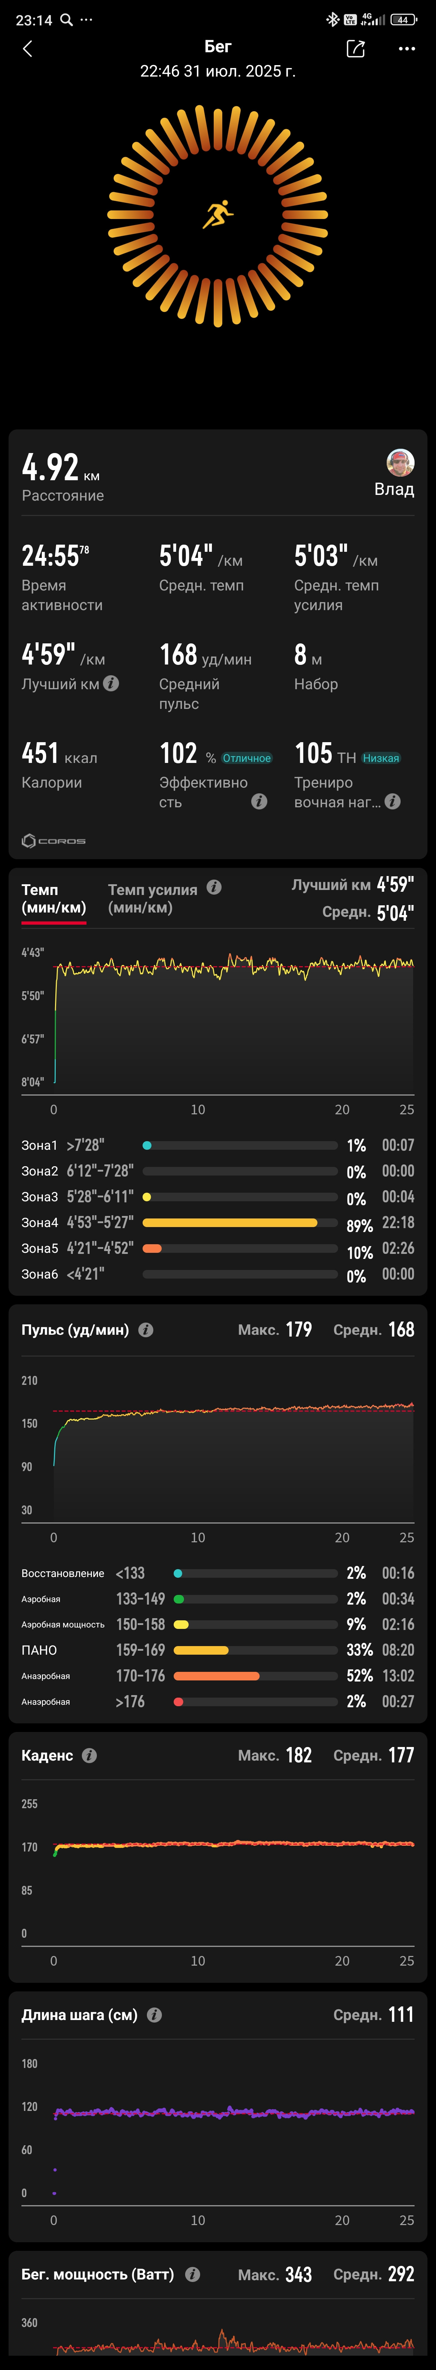
Task: Tap the Аэробная мощность 150-158 row
Action: [x=218, y=1625]
